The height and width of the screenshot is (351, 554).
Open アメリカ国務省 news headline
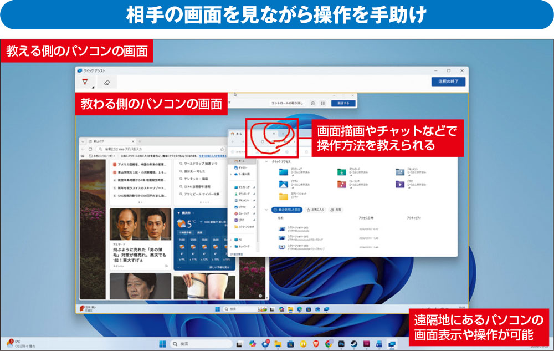point(139,164)
